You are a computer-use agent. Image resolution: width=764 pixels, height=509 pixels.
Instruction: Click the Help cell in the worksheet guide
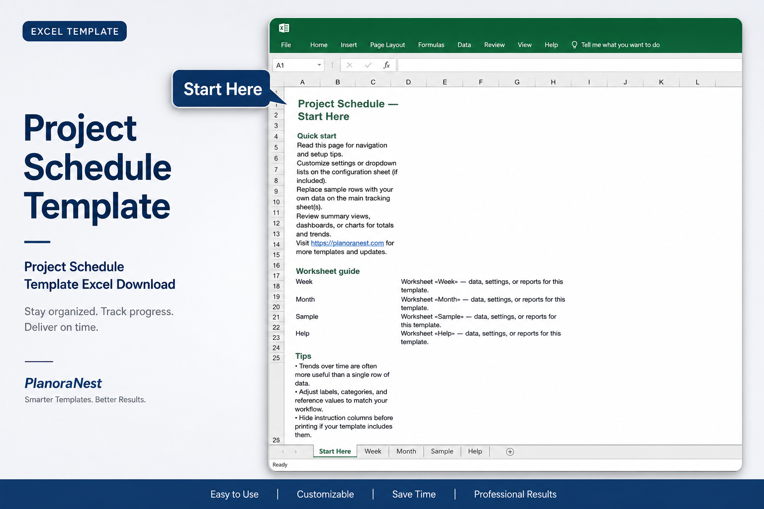tap(302, 333)
